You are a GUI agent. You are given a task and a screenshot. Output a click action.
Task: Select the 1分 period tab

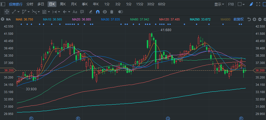pyautogui.click(x=107, y=4)
